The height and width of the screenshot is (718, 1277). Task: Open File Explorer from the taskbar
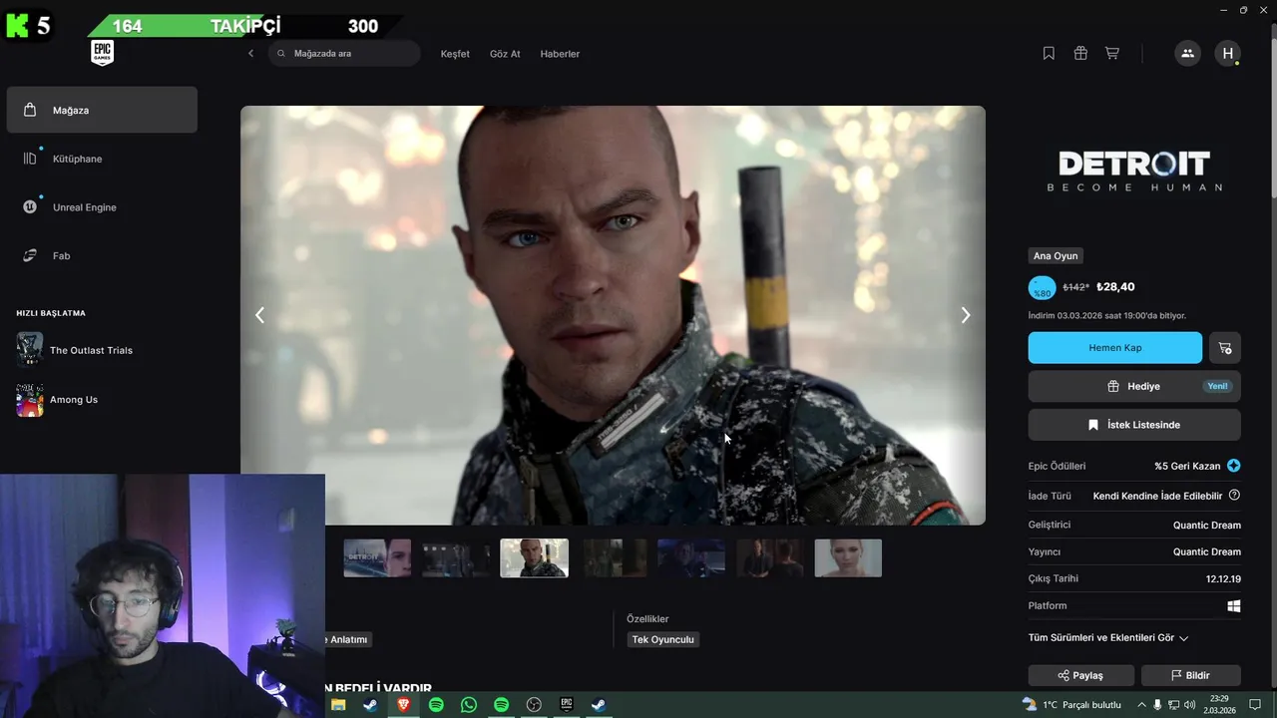pos(338,705)
